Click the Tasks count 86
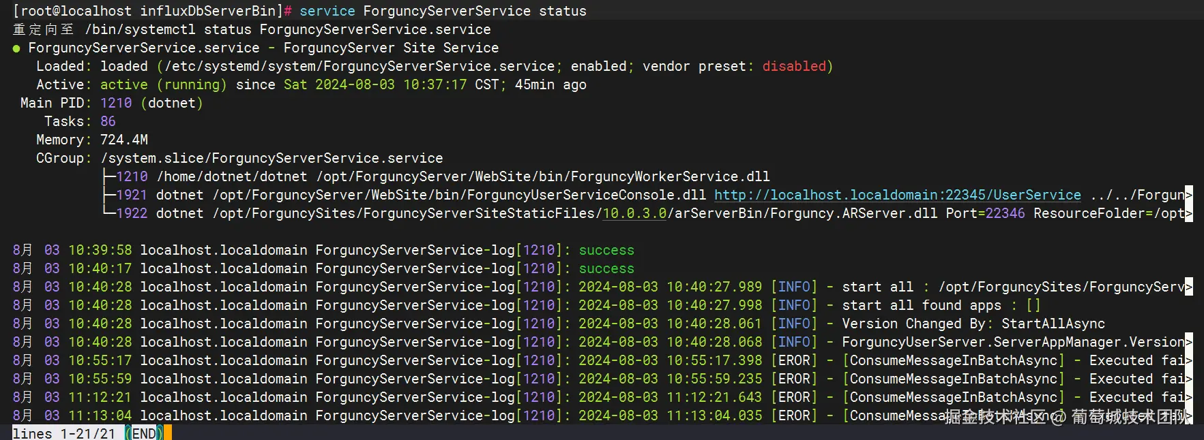The width and height of the screenshot is (1204, 440). click(108, 121)
